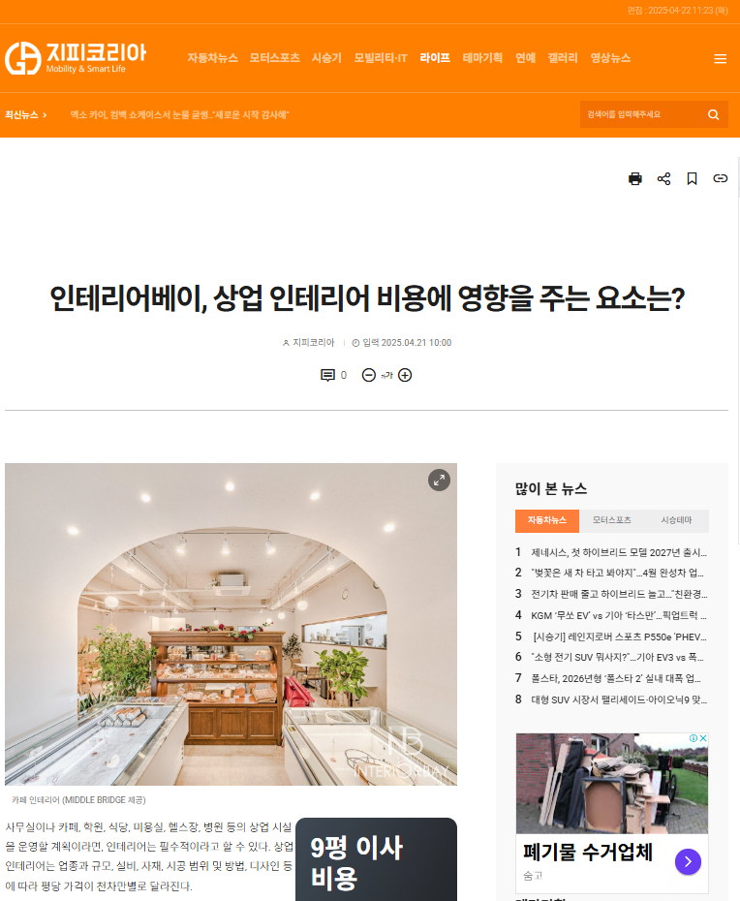The width and height of the screenshot is (740, 901).
Task: Open the Genesis hybrid news link ranked 1
Action: pyautogui.click(x=618, y=552)
